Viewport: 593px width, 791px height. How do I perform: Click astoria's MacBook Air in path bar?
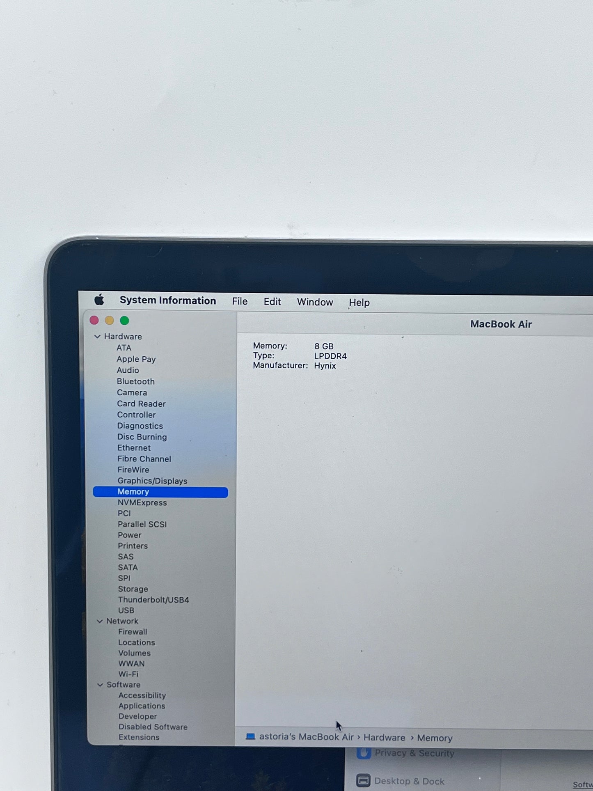pyautogui.click(x=306, y=737)
